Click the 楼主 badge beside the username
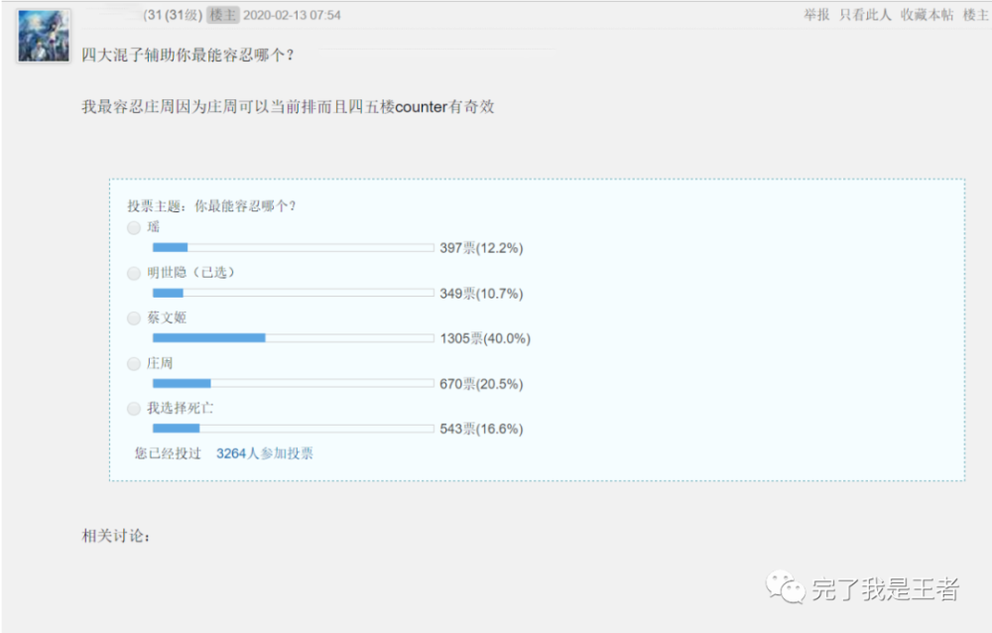The height and width of the screenshot is (633, 992). point(222,15)
